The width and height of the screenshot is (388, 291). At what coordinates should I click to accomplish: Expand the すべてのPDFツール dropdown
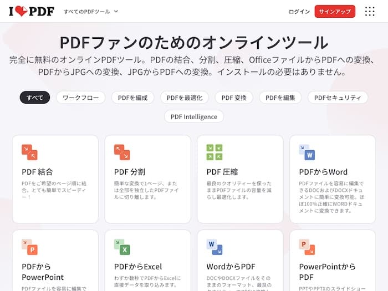[x=91, y=12]
